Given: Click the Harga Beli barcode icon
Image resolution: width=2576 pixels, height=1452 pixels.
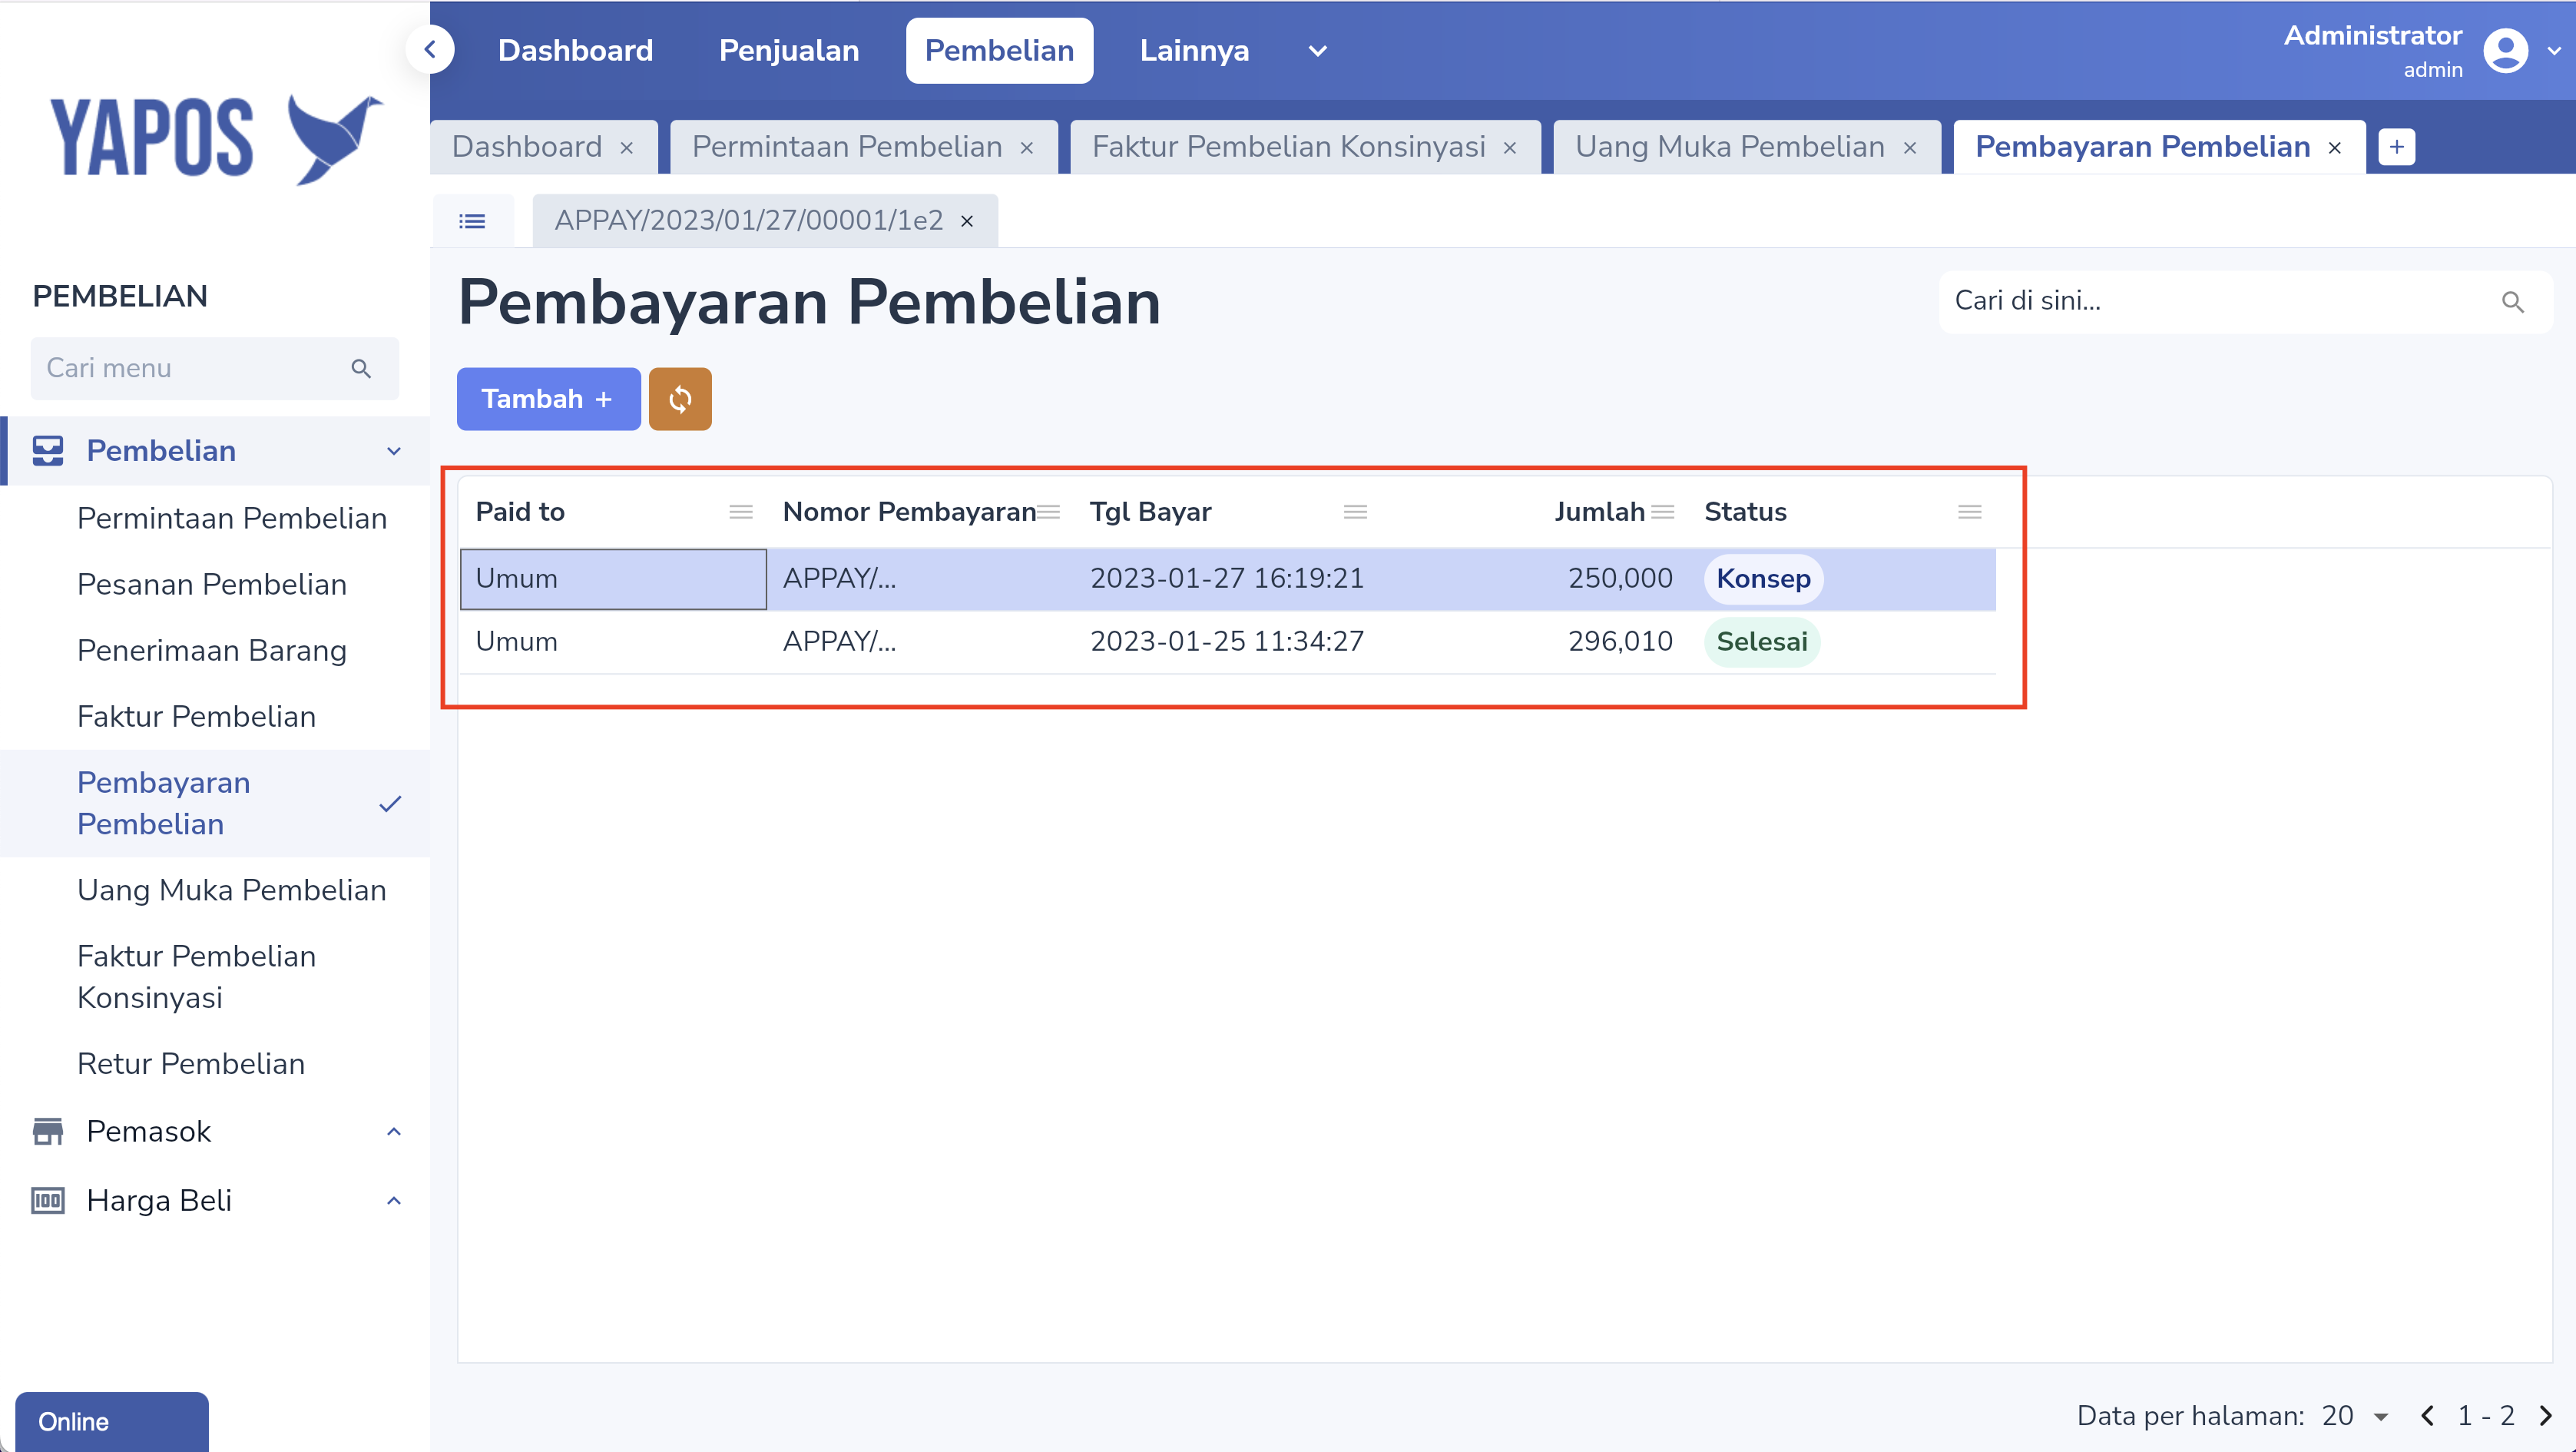Looking at the screenshot, I should coord(47,1200).
